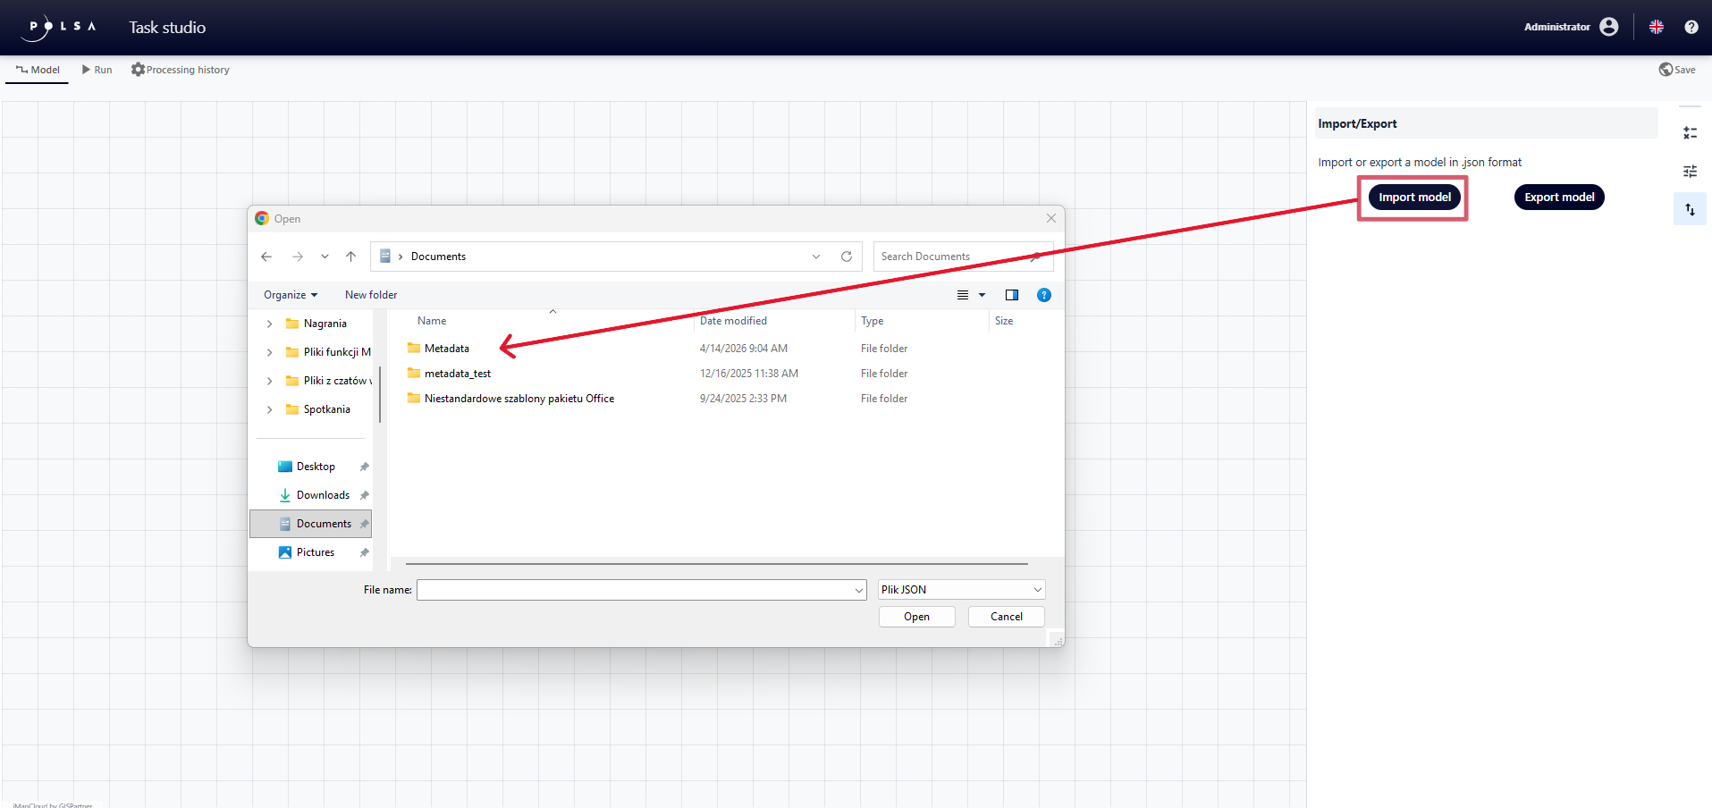Open the Import/Export arrows side panel icon
Screen dimensions: 1712x808
(x=1690, y=210)
